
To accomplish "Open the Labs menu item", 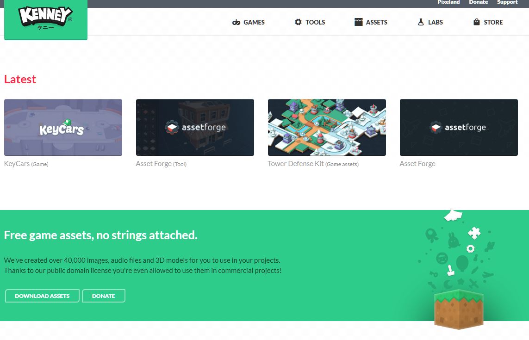I will pyautogui.click(x=430, y=22).
